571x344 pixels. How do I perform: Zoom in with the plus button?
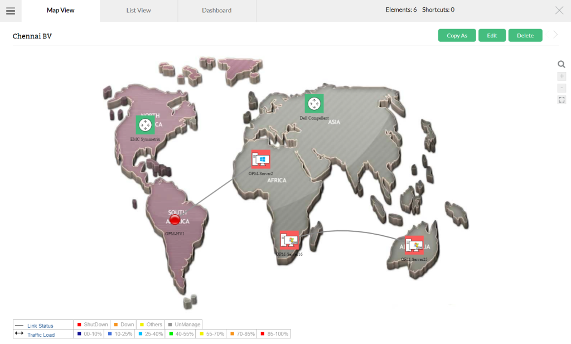point(562,76)
